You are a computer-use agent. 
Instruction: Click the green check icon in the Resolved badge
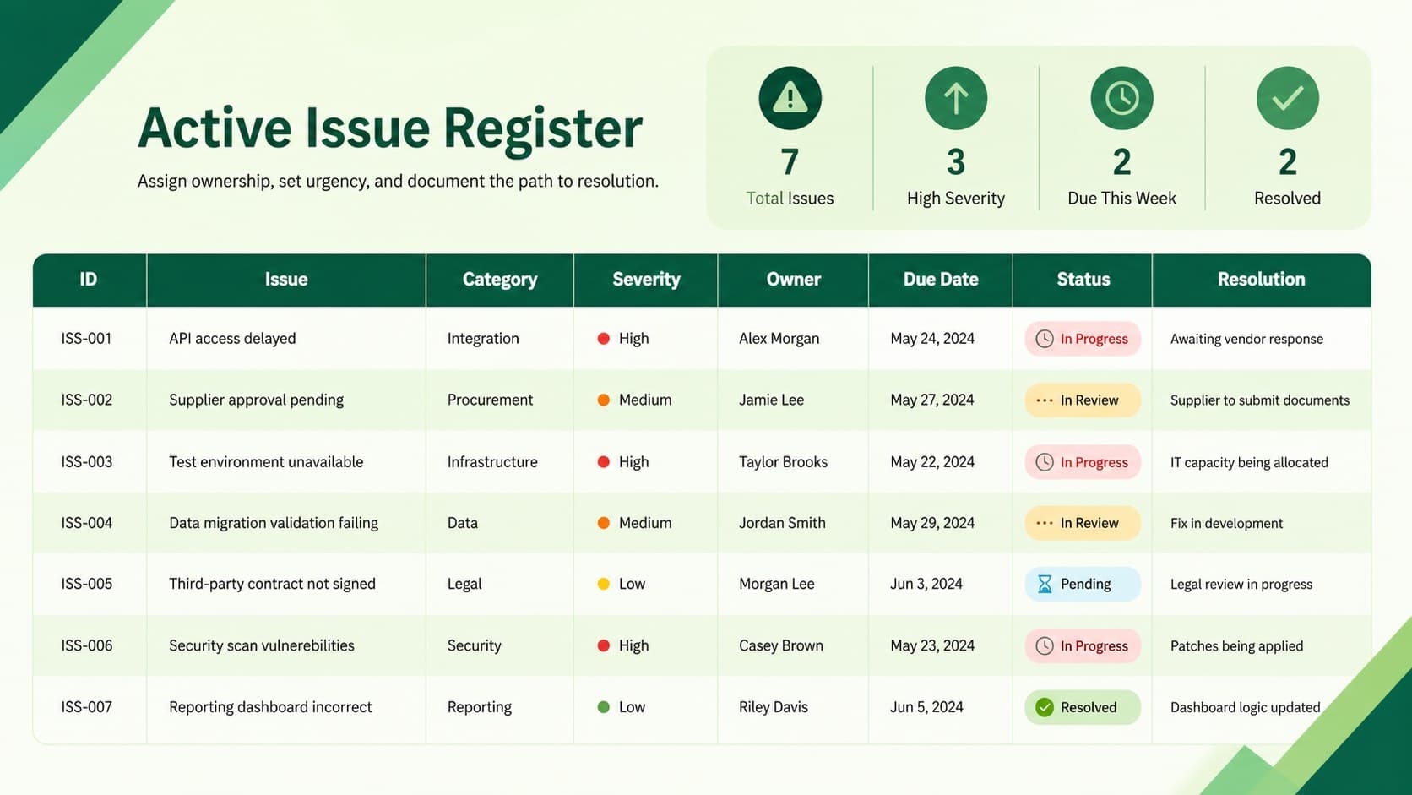point(1045,707)
